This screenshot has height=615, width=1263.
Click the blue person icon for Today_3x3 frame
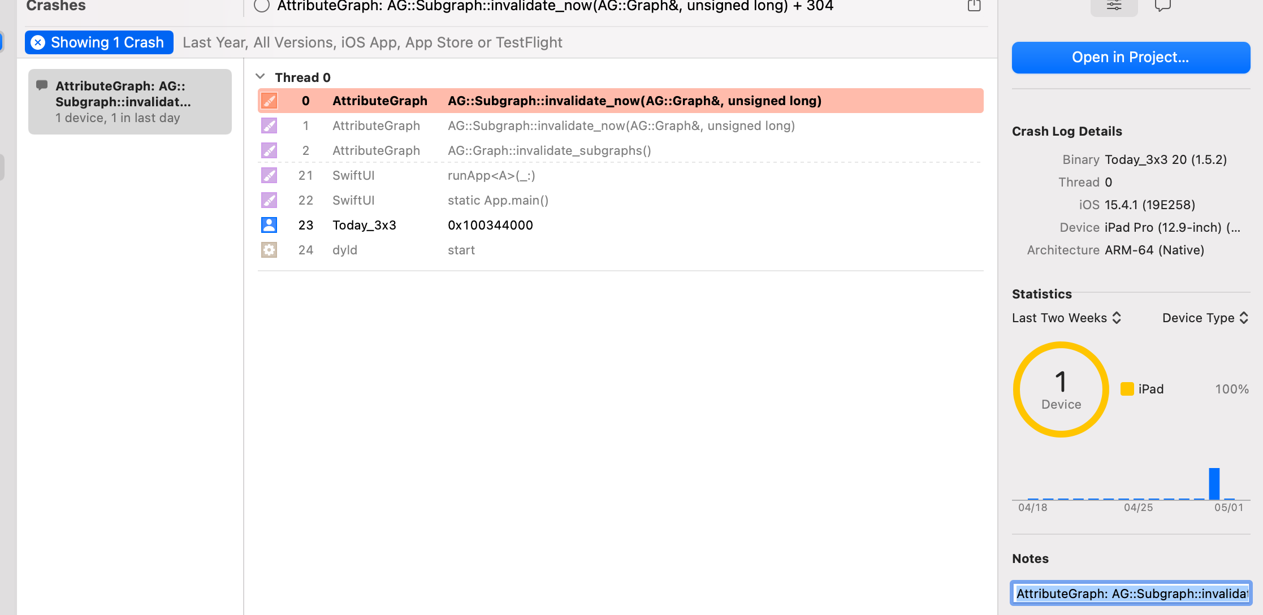pyautogui.click(x=269, y=225)
